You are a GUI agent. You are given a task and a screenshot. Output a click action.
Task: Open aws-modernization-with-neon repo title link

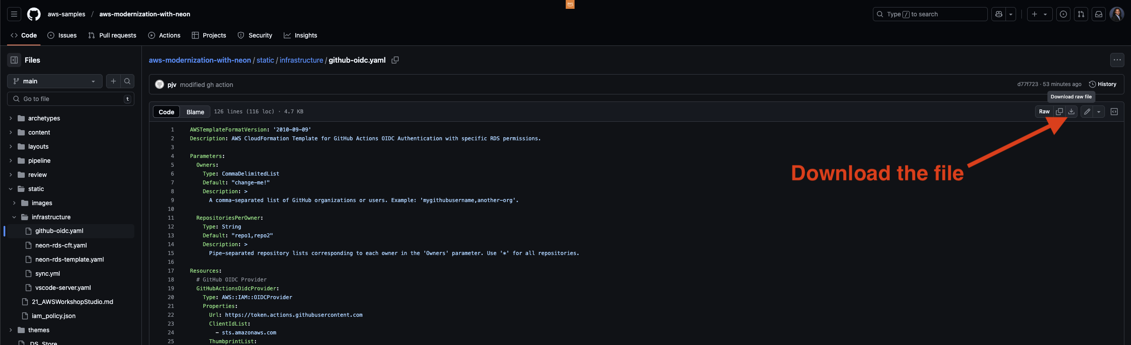[x=145, y=14]
